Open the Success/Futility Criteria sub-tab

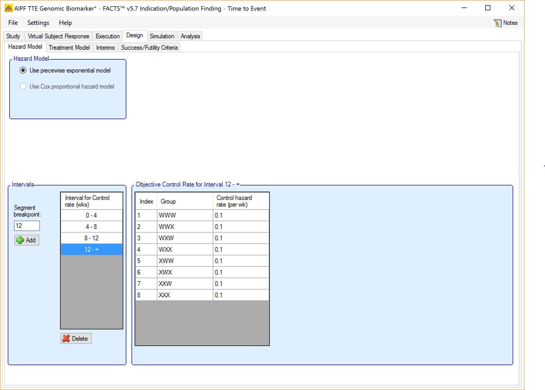[149, 48]
